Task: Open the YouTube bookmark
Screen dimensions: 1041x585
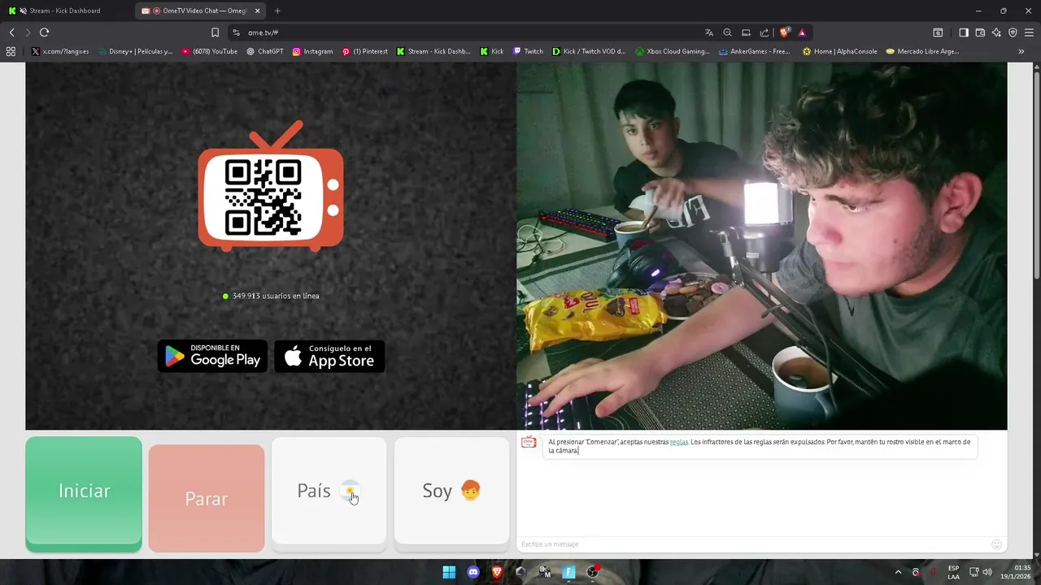Action: pyautogui.click(x=210, y=51)
